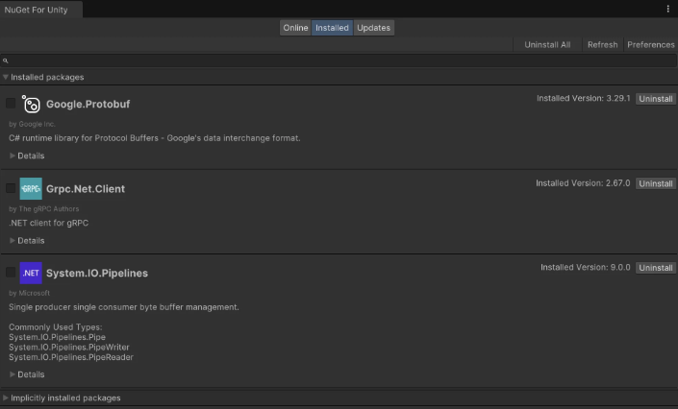The image size is (678, 409).
Task: Uninstall the System.IO.Pipelines package
Action: pyautogui.click(x=656, y=268)
